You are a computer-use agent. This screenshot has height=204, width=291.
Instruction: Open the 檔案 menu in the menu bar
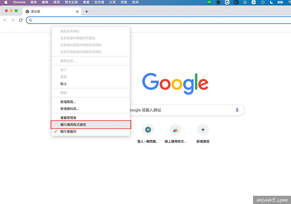tap(34, 2)
